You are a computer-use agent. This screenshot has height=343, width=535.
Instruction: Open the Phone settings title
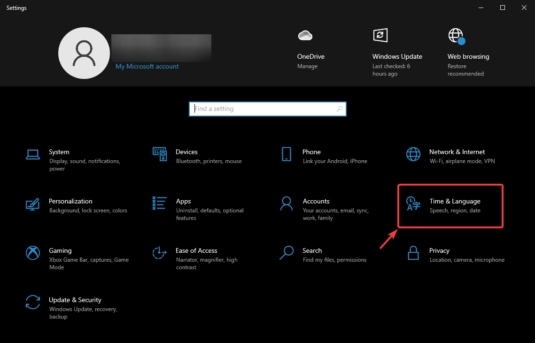tap(311, 152)
